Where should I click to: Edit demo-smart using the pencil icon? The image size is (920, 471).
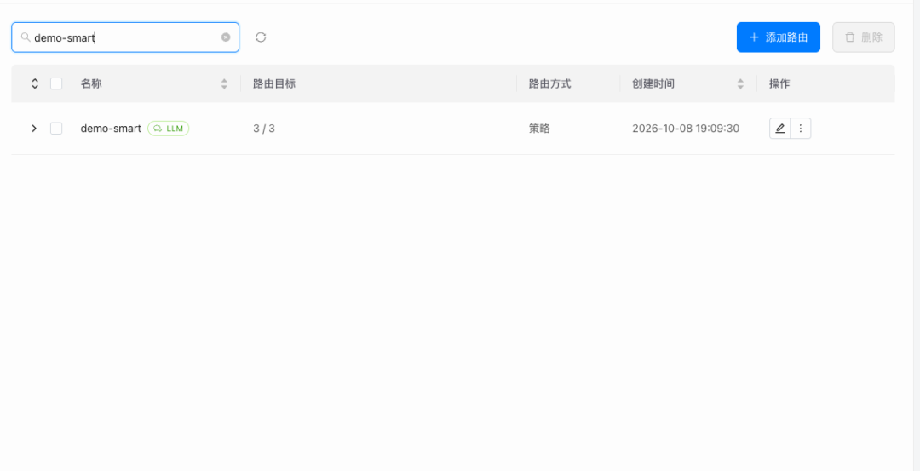point(779,129)
